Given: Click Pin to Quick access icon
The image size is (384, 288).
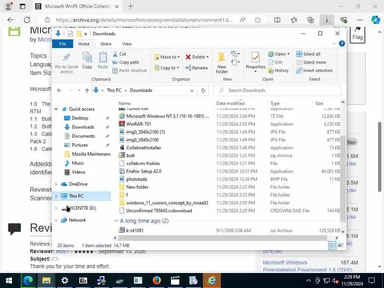Looking at the screenshot, I should [x=67, y=57].
